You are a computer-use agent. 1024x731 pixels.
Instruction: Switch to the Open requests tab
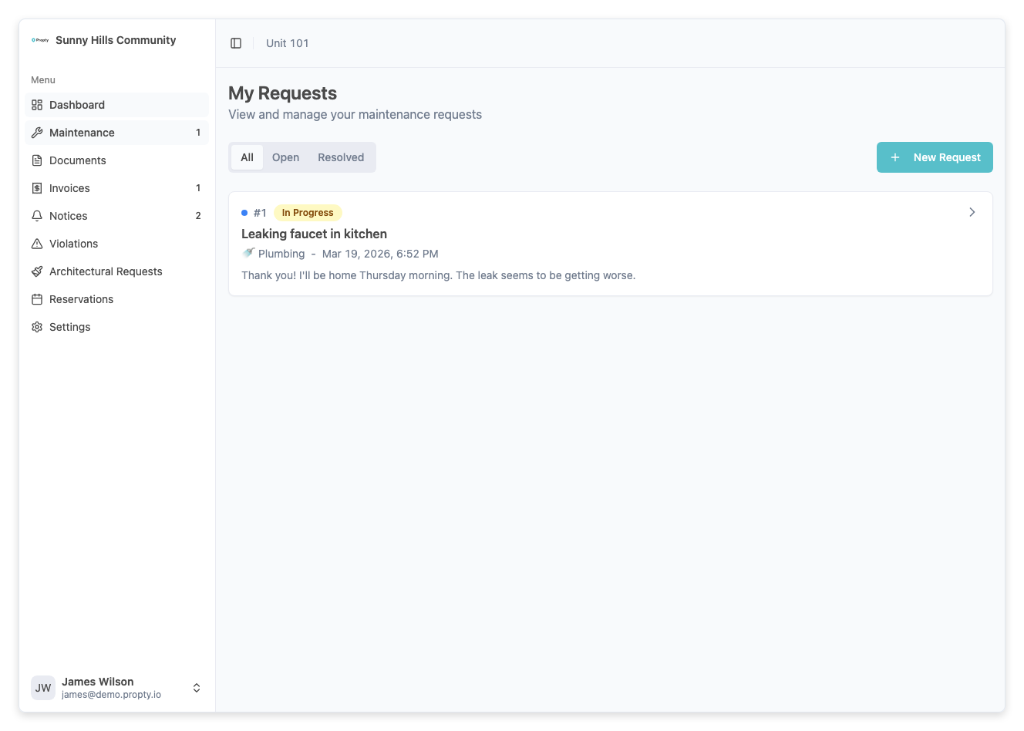[x=285, y=157]
